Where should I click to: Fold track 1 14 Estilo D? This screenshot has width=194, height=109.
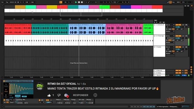coord(155,25)
